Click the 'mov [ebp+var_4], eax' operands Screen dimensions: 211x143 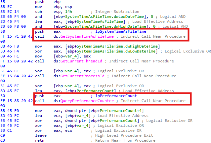(72, 56)
